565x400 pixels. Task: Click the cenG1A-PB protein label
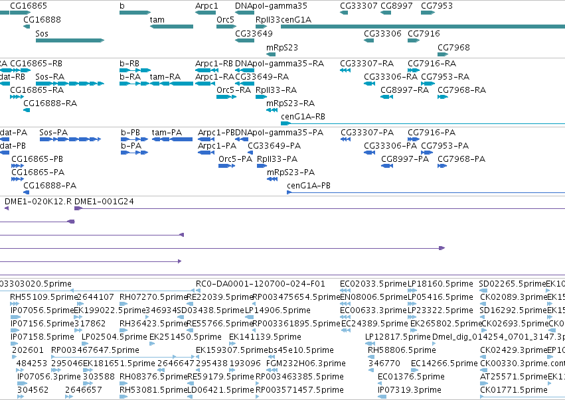[309, 186]
